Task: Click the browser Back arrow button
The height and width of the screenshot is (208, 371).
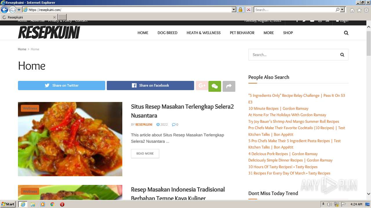Action: point(4,10)
